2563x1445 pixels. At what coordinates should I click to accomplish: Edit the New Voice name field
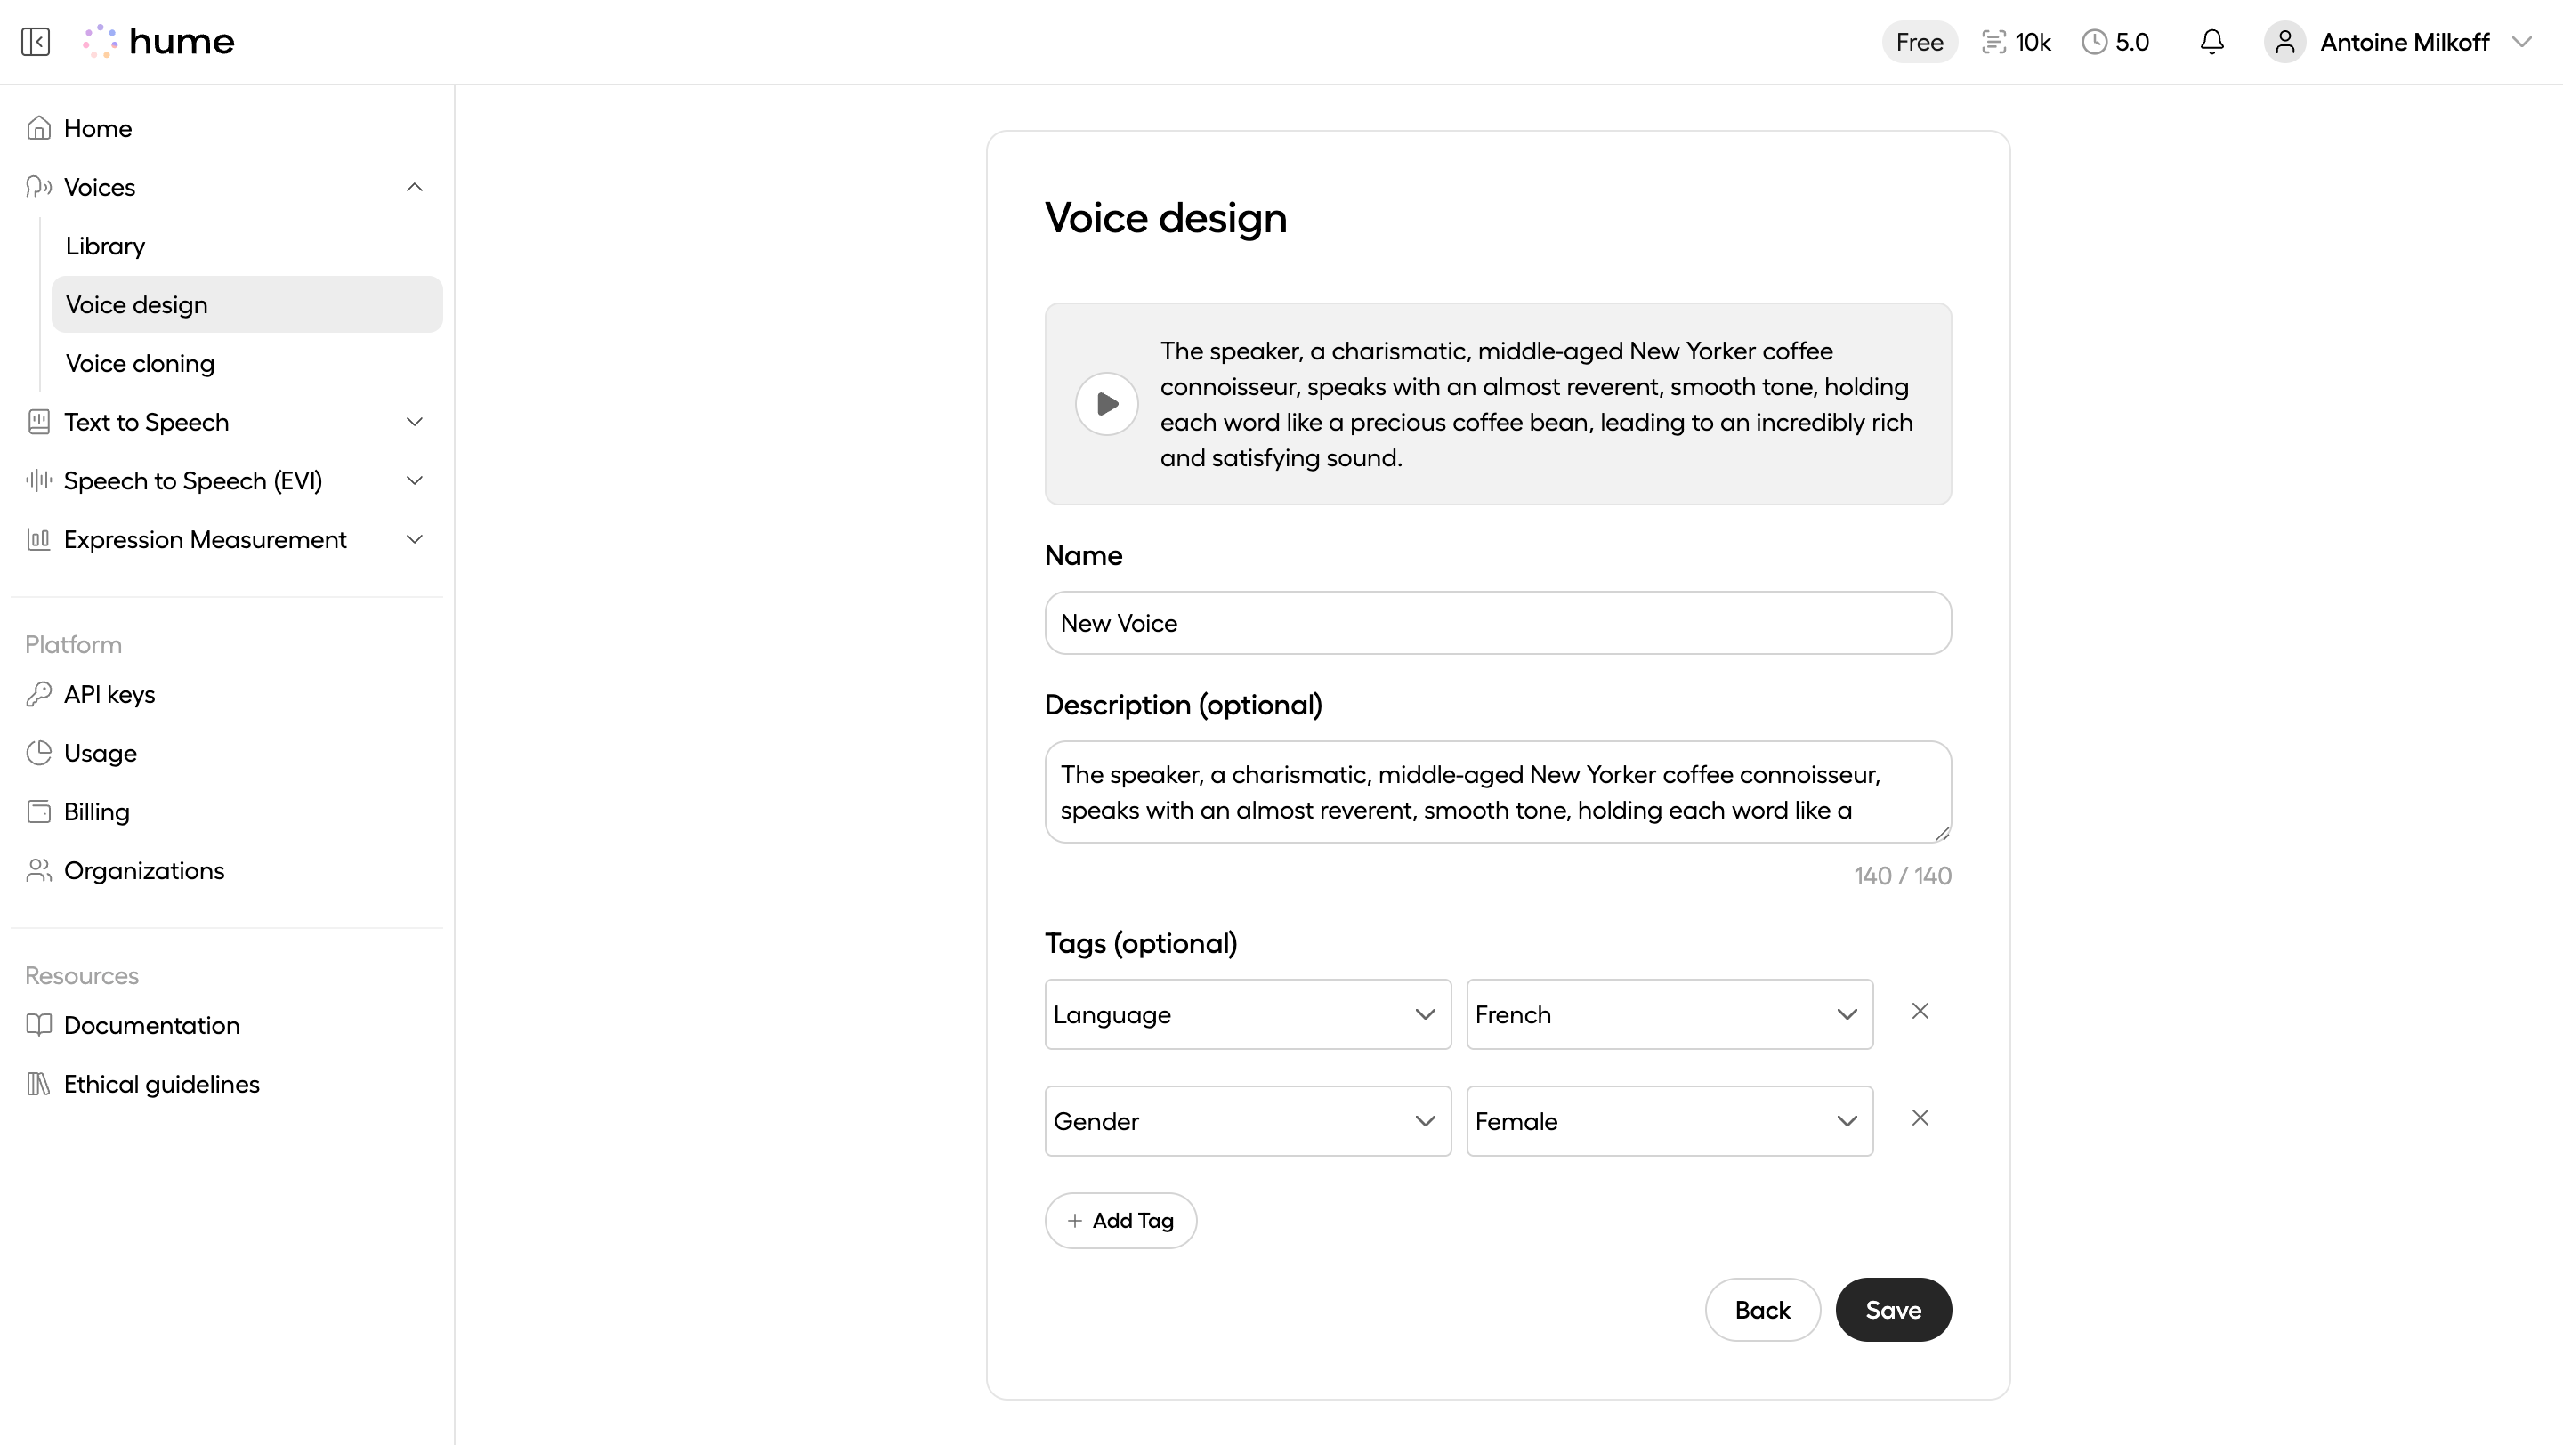1498,623
